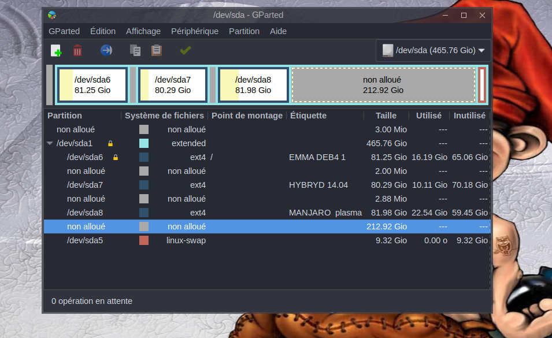The width and height of the screenshot is (552, 338).
Task: Click the cyan extended color swatch of /dev/sda1
Action: [x=144, y=143]
